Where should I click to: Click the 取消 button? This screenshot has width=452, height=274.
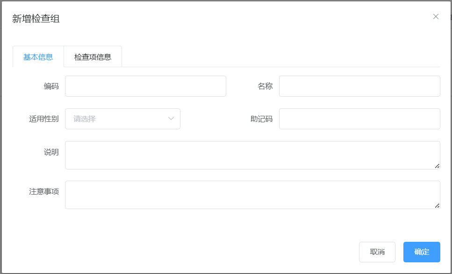click(377, 252)
